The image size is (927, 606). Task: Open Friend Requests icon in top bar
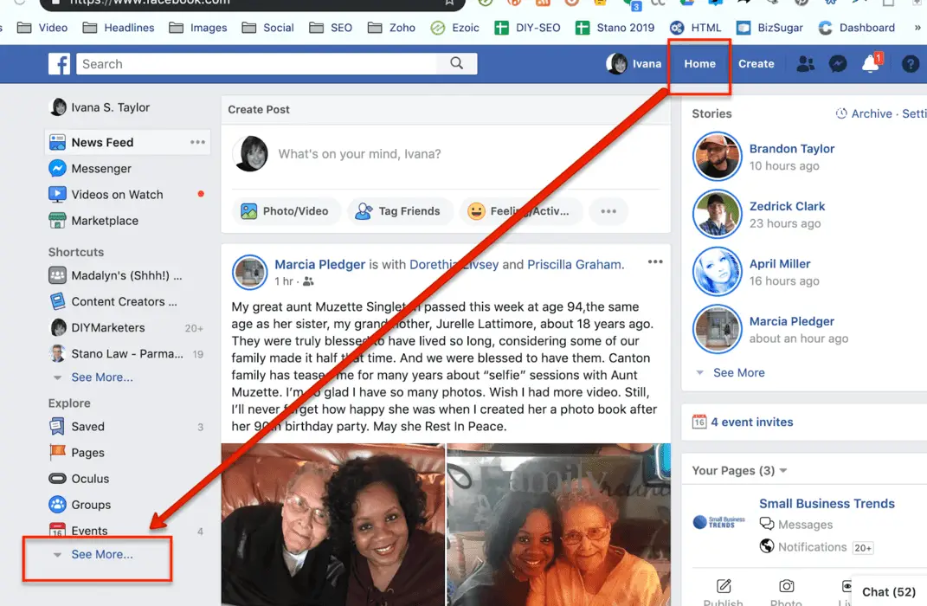(x=805, y=64)
